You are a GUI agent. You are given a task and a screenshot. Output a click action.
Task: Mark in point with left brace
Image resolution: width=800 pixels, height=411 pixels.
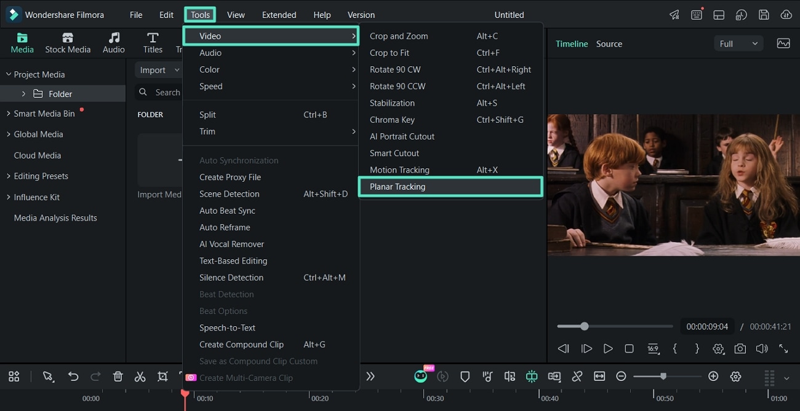pos(675,348)
